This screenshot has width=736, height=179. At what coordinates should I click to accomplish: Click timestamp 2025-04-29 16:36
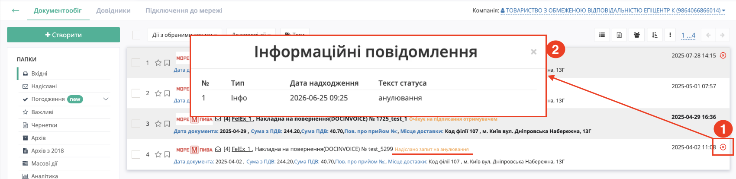click(694, 117)
